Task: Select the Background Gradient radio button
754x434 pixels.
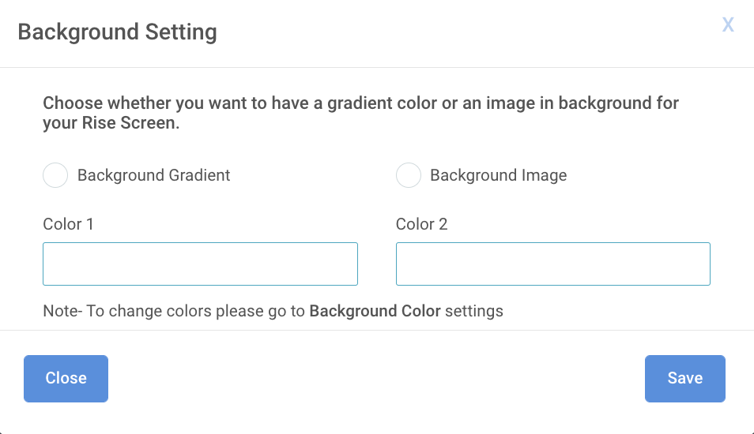Action: (55, 175)
